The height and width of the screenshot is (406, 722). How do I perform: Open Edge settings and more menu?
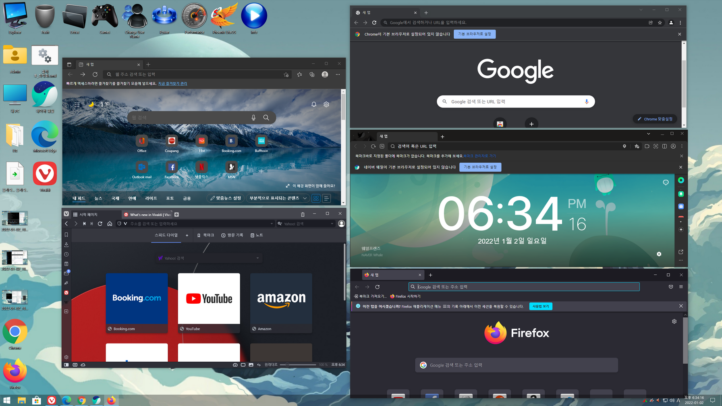[338, 75]
